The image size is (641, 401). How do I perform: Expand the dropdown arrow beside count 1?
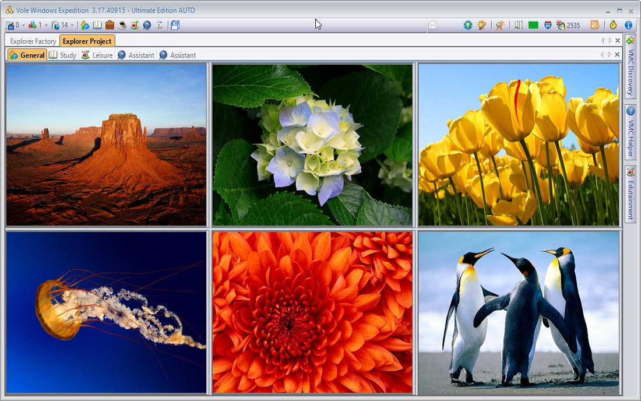coord(46,26)
